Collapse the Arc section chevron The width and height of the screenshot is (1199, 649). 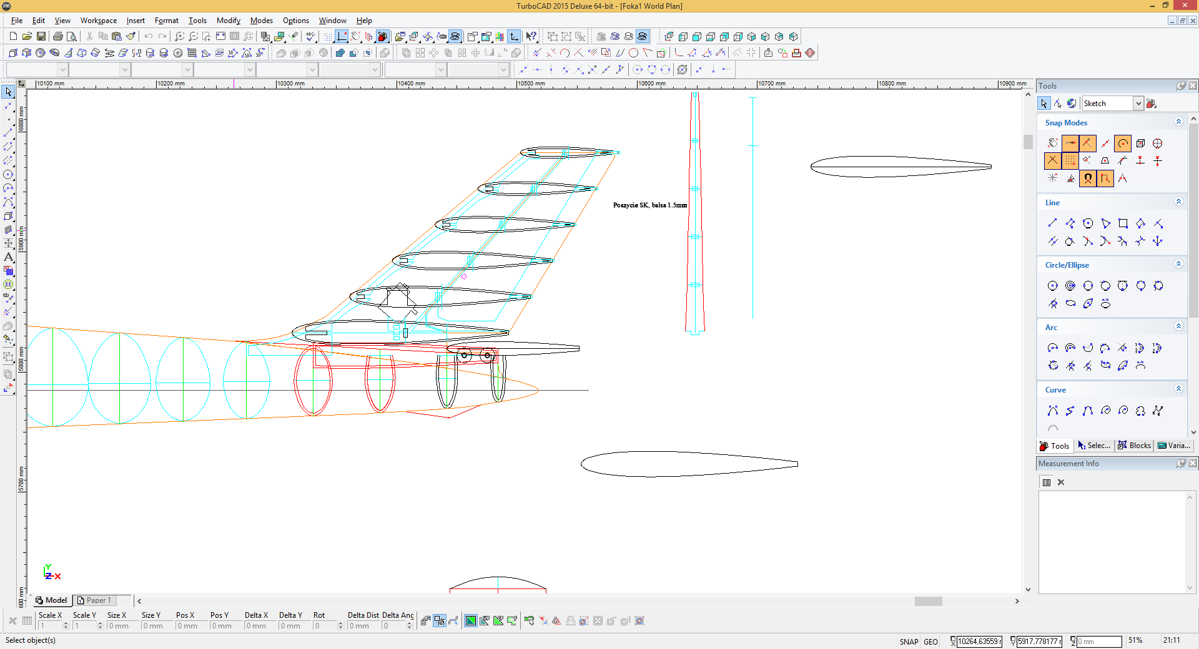(x=1178, y=326)
